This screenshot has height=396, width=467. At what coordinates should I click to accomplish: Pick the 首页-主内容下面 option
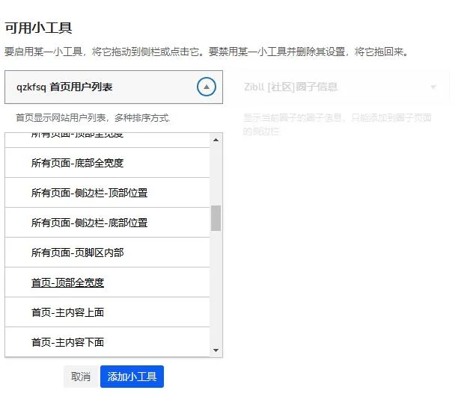[67, 342]
